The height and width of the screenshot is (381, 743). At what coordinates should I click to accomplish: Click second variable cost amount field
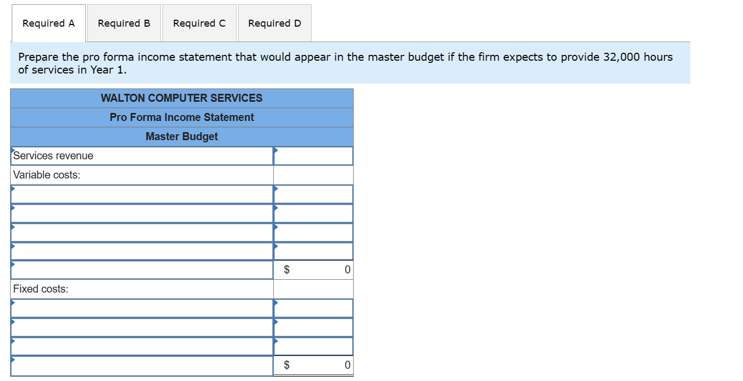point(313,214)
